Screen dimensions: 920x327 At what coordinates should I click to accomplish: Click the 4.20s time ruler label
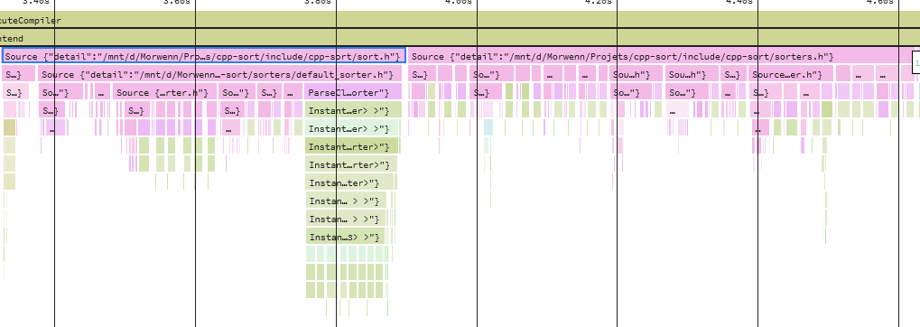[599, 3]
